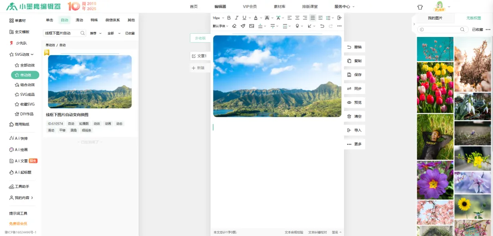Click the format painter icon
Image resolution: width=493 pixels, height=236 pixels.
tap(243, 26)
